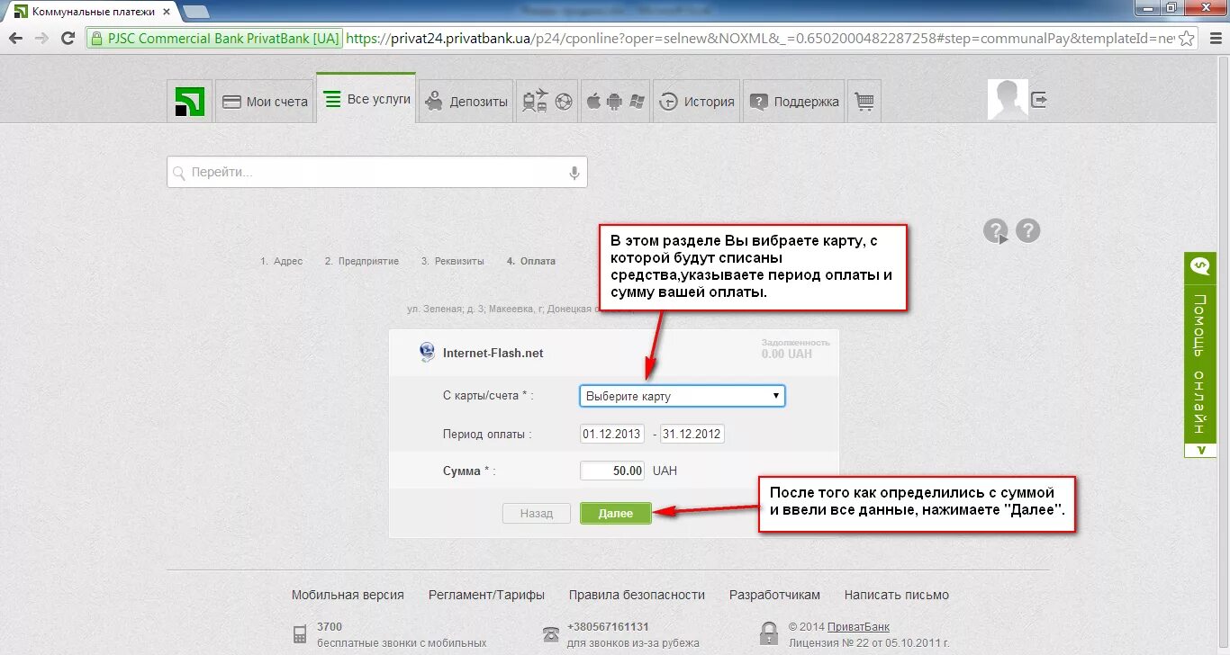The width and height of the screenshot is (1230, 655).
Task: Log out using the exit icon
Action: click(1038, 99)
